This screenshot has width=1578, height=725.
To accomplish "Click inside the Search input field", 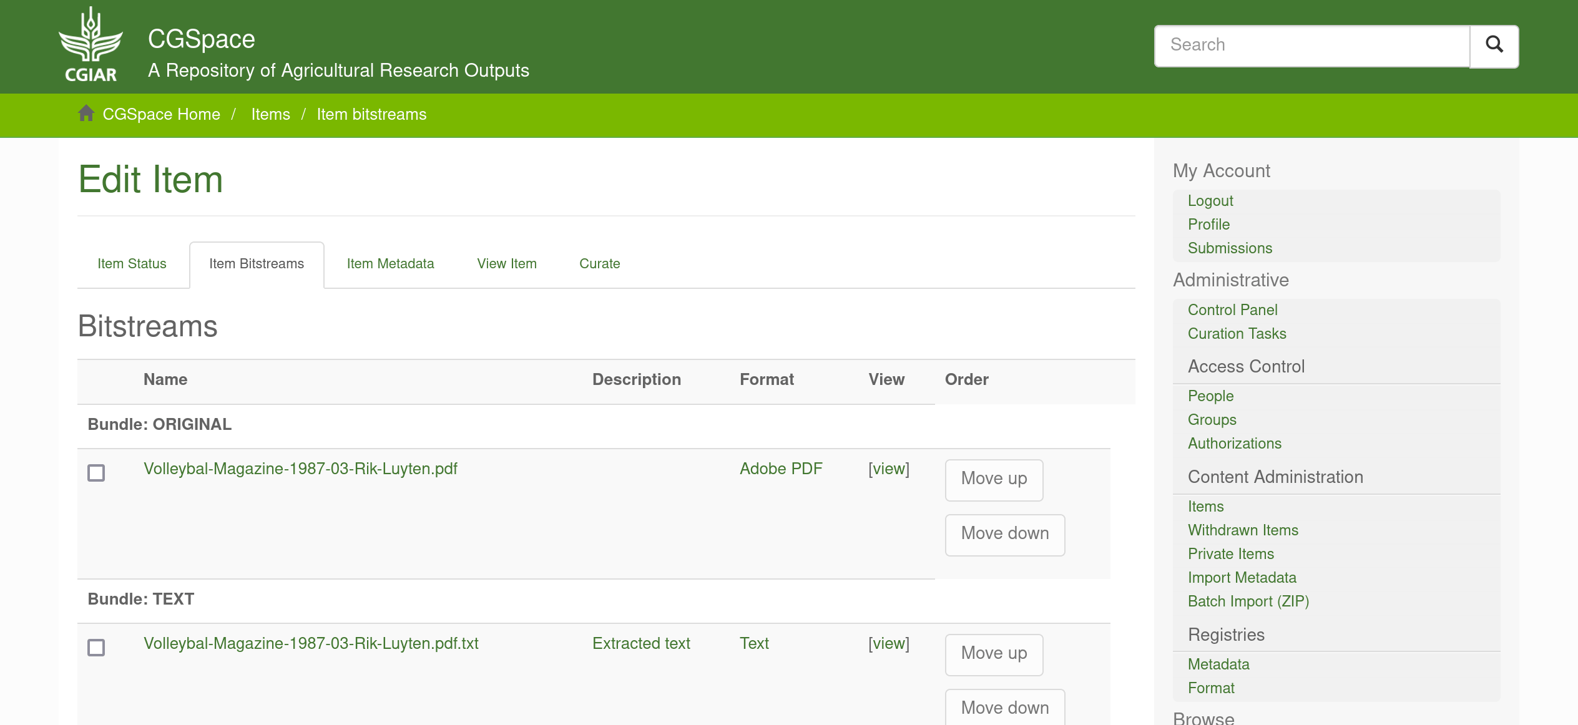I will point(1311,44).
